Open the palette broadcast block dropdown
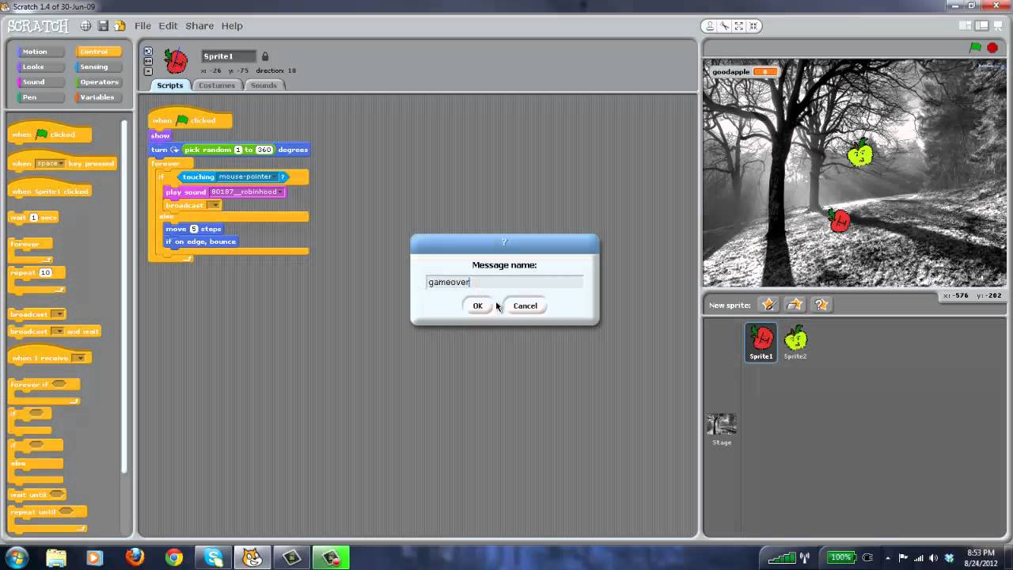This screenshot has width=1013, height=570. coord(58,314)
